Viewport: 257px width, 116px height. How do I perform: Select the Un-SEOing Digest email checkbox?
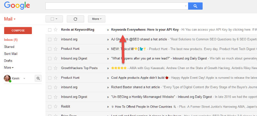[x=50, y=97]
